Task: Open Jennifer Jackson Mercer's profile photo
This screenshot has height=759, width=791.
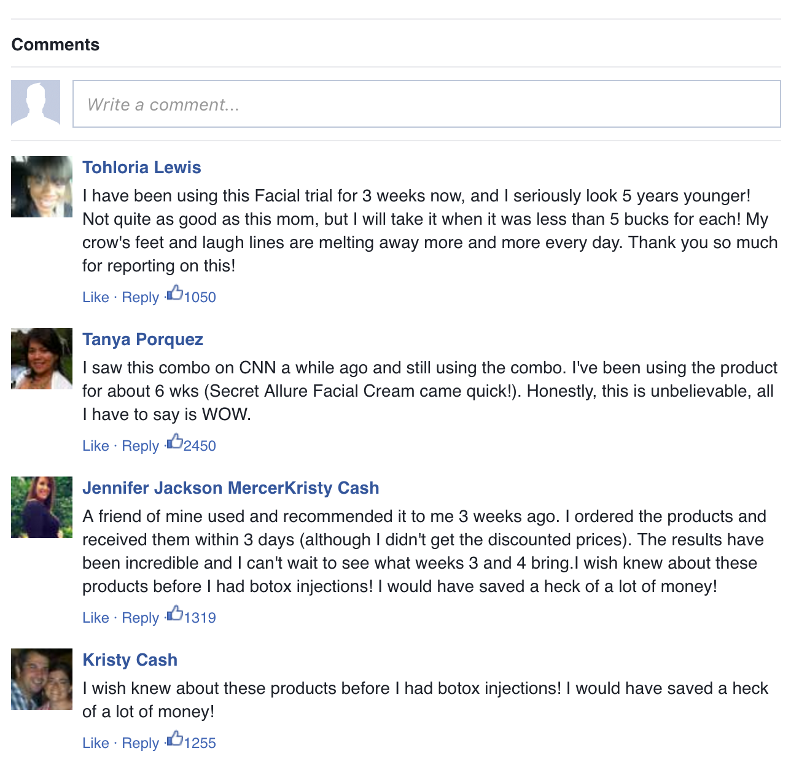Action: (42, 507)
